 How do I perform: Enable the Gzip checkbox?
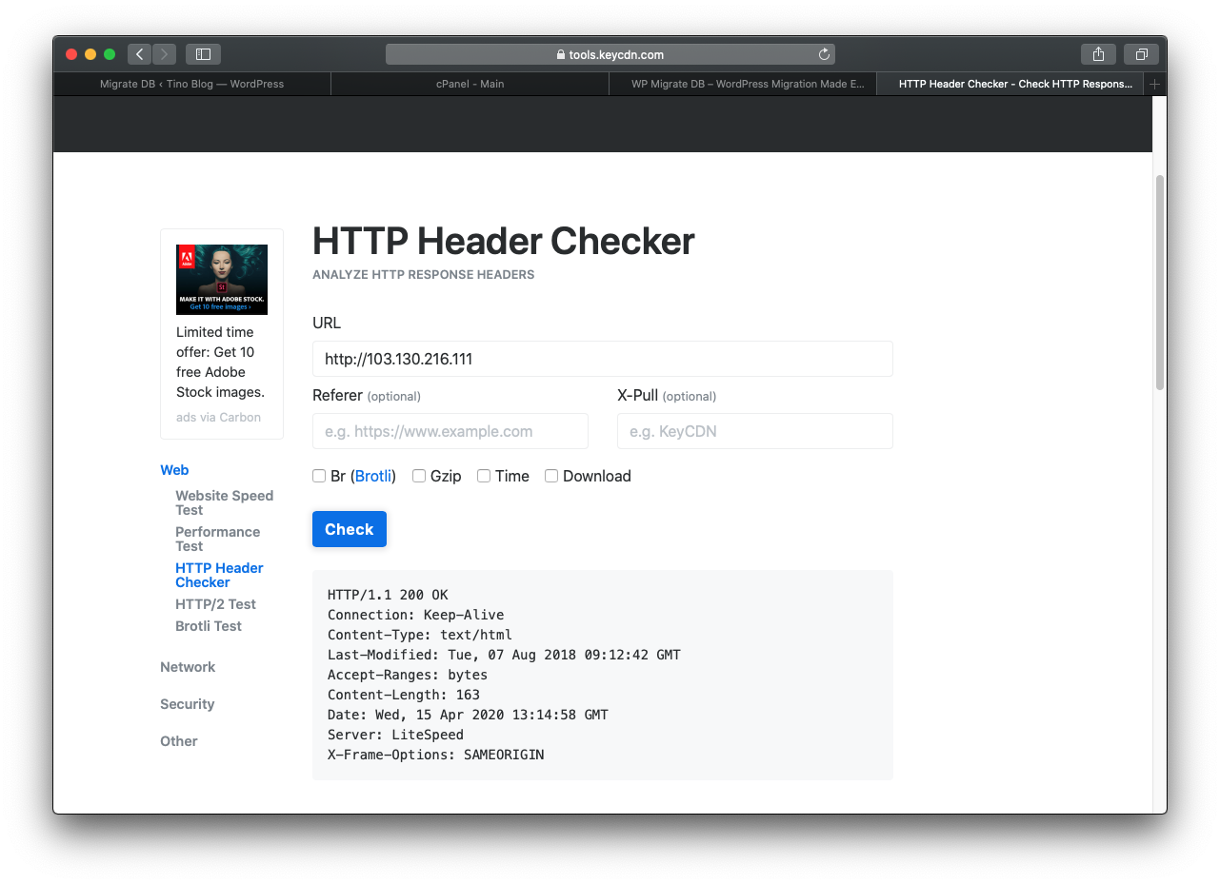[x=419, y=476]
